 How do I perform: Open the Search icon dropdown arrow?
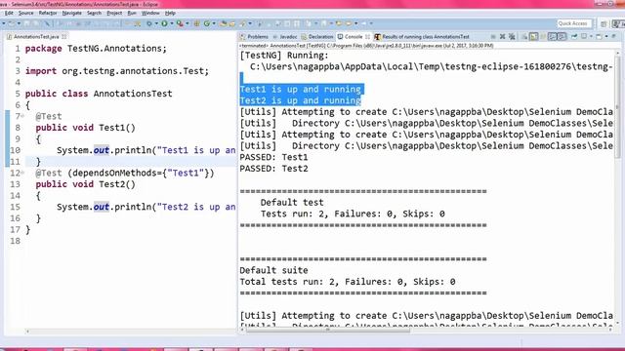point(250,23)
